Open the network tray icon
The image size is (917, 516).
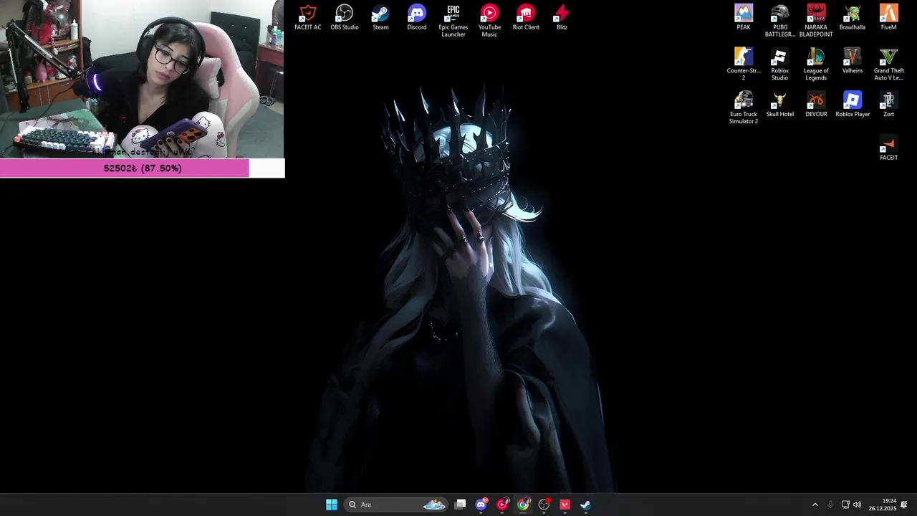click(845, 505)
